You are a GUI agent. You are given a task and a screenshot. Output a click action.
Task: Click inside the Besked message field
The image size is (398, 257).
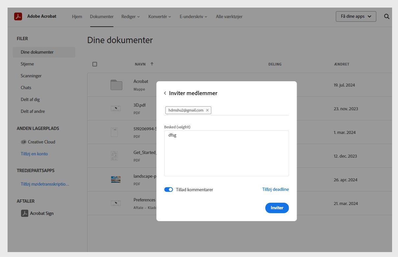coord(226,153)
